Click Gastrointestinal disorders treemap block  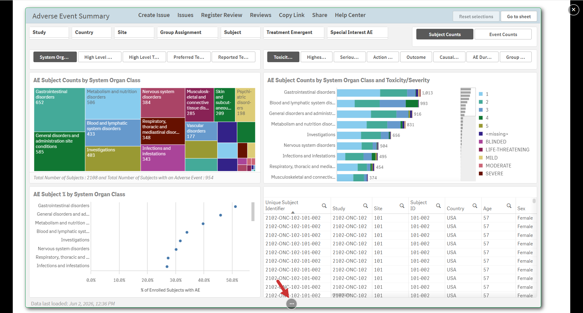click(60, 110)
